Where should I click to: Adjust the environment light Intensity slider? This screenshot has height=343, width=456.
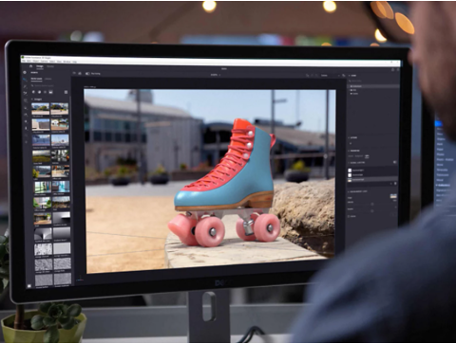(372, 204)
